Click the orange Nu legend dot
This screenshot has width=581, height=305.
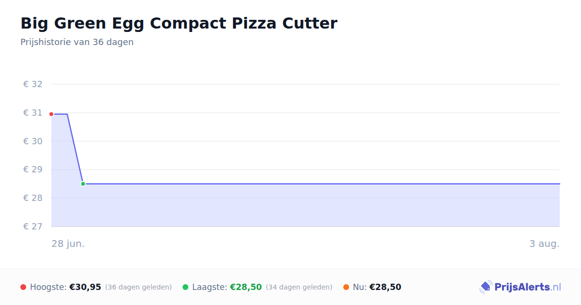[x=346, y=287]
